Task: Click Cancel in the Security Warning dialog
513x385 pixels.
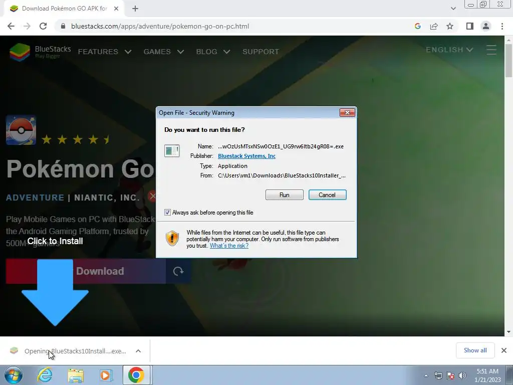Action: tap(327, 195)
